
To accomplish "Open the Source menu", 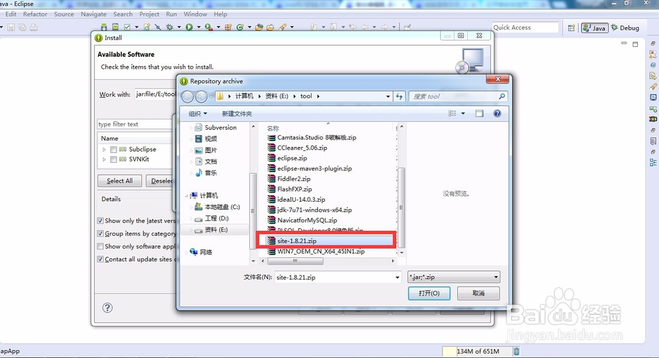I will pos(64,14).
